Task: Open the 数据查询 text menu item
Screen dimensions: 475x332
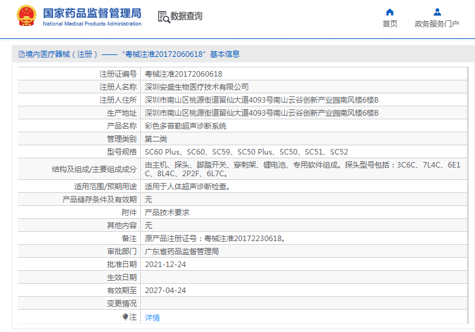Action: click(186, 16)
